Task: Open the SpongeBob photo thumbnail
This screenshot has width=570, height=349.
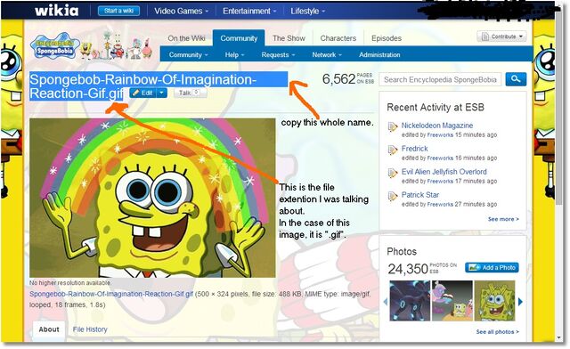Action: [495, 301]
